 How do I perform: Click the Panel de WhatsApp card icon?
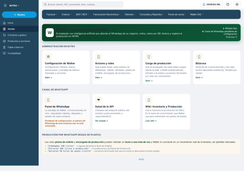pyautogui.click(x=48, y=100)
